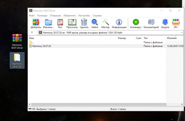This screenshot has width=185, height=121.
Task: Open the Найти magnifier search tool
Action: click(x=95, y=24)
